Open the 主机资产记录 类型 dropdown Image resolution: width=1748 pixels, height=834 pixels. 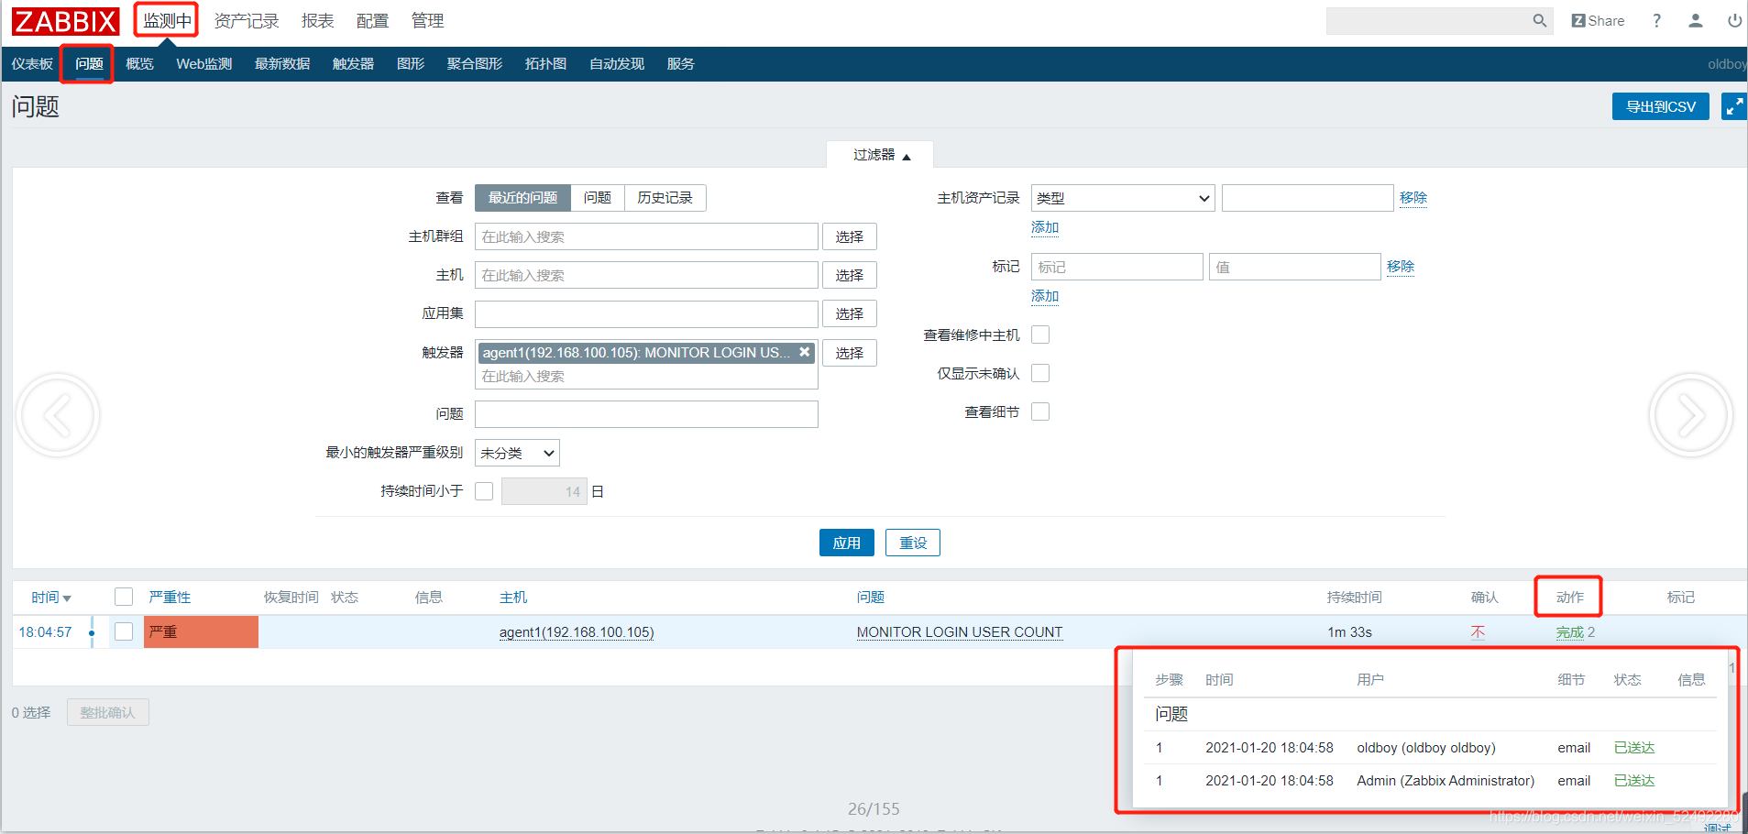click(1123, 198)
